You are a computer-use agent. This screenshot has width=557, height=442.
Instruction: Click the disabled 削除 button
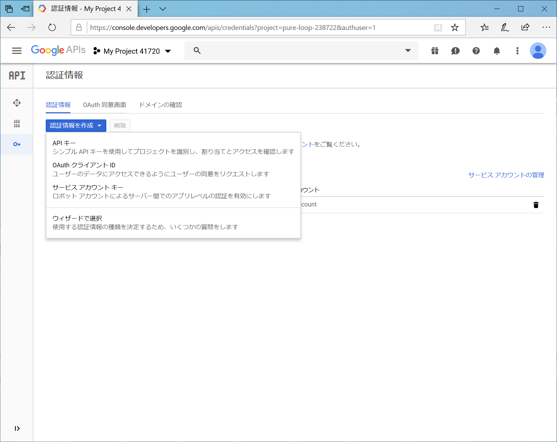pyautogui.click(x=120, y=126)
